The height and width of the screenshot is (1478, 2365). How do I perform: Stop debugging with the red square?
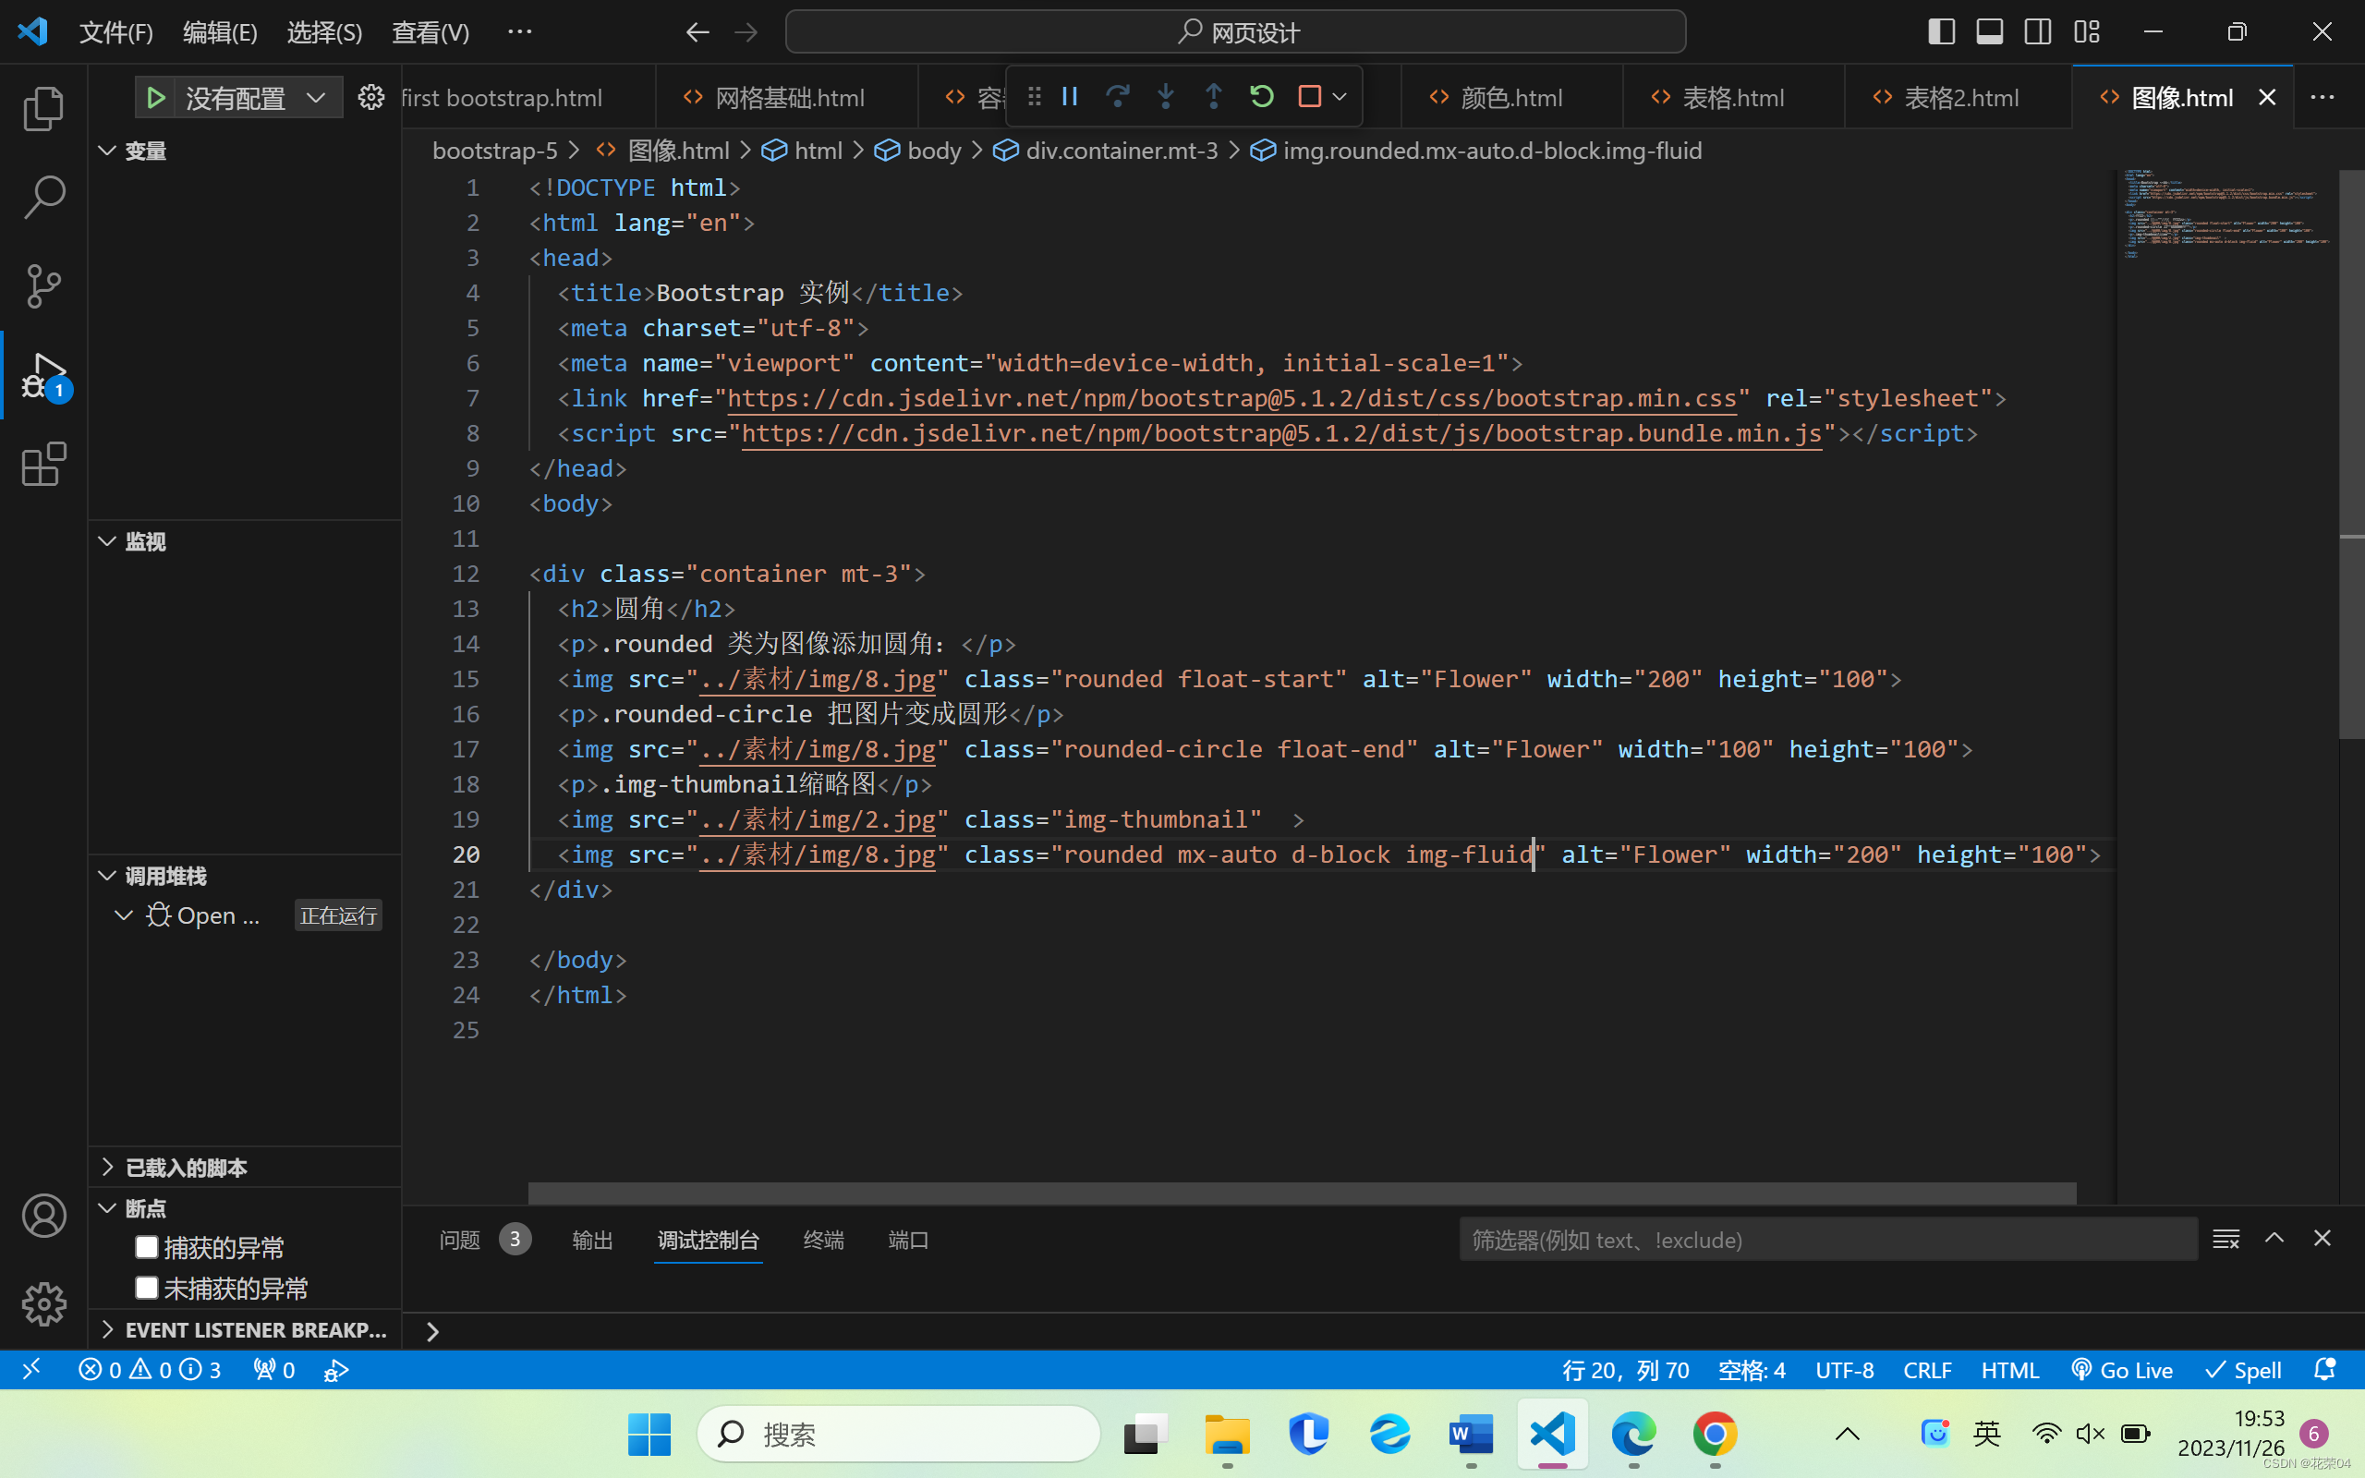click(x=1310, y=97)
